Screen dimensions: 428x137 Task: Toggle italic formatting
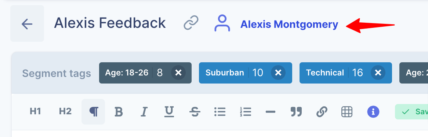tap(144, 112)
